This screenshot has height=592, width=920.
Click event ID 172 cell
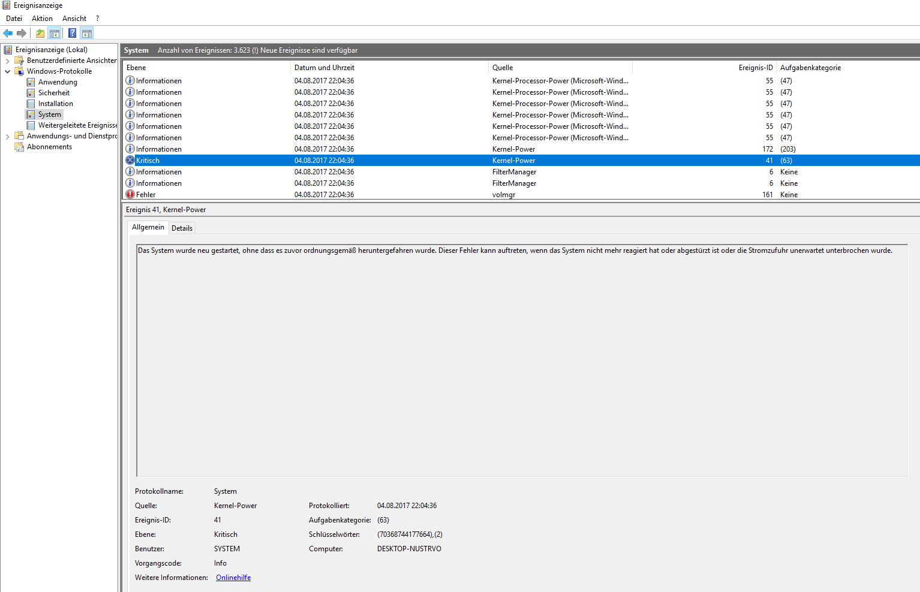click(x=768, y=149)
